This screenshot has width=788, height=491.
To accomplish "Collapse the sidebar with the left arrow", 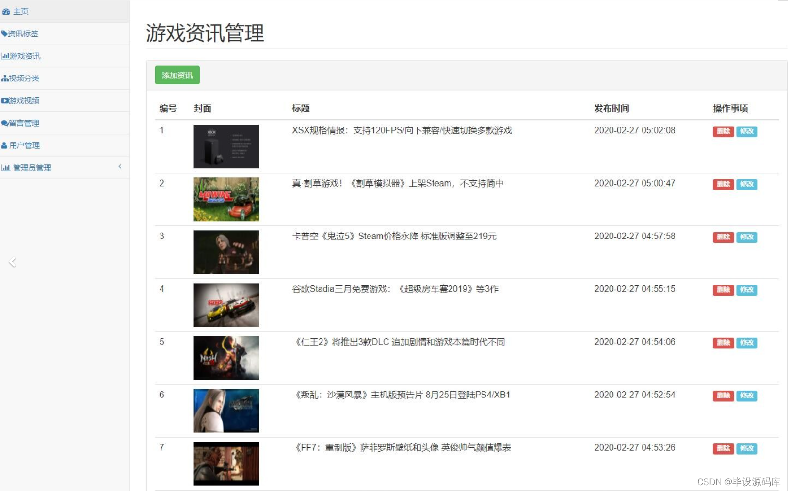I will point(12,263).
